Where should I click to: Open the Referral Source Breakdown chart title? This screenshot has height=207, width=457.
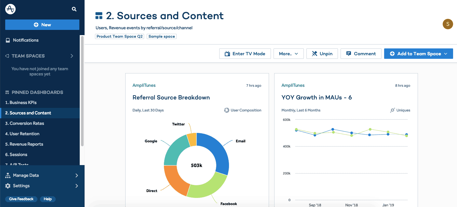tap(171, 97)
